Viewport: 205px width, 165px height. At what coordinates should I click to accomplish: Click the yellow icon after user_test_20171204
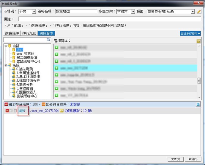click(x=62, y=111)
